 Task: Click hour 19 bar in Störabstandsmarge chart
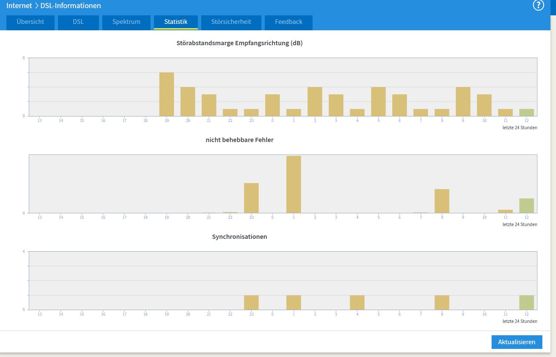point(167,94)
